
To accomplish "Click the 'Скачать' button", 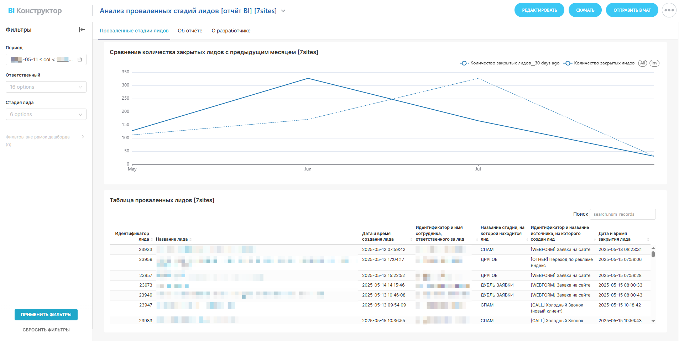I will [585, 10].
